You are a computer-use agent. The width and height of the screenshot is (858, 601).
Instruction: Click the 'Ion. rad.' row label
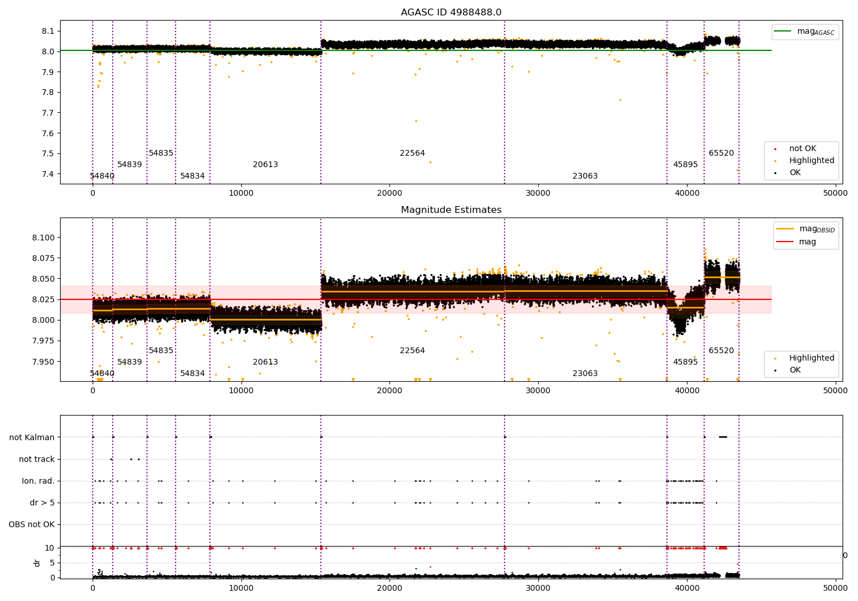click(38, 481)
